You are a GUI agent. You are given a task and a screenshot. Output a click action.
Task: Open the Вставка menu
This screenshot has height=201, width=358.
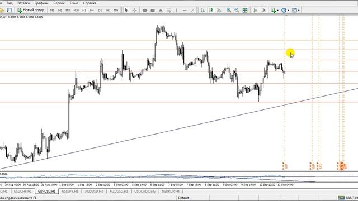(23, 3)
